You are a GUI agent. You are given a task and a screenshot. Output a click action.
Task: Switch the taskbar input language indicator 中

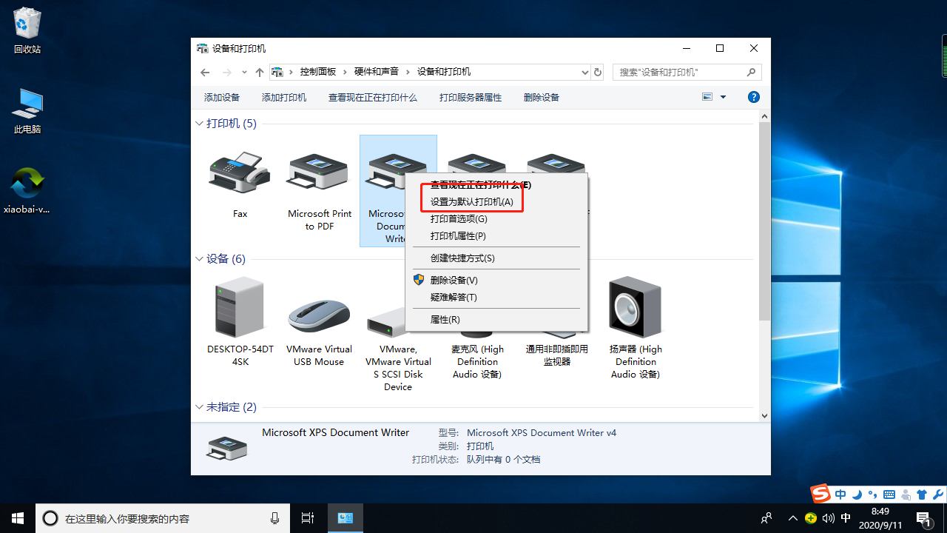click(x=846, y=518)
